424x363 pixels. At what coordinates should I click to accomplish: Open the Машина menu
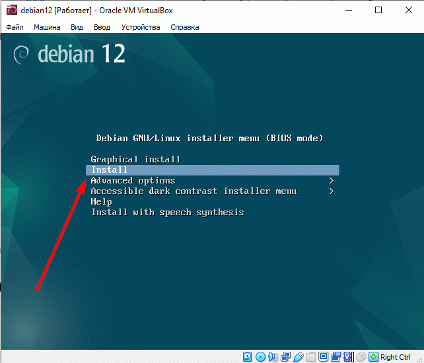pos(47,27)
